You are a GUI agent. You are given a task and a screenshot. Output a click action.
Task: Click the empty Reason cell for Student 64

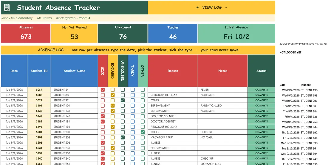(x=173, y=90)
